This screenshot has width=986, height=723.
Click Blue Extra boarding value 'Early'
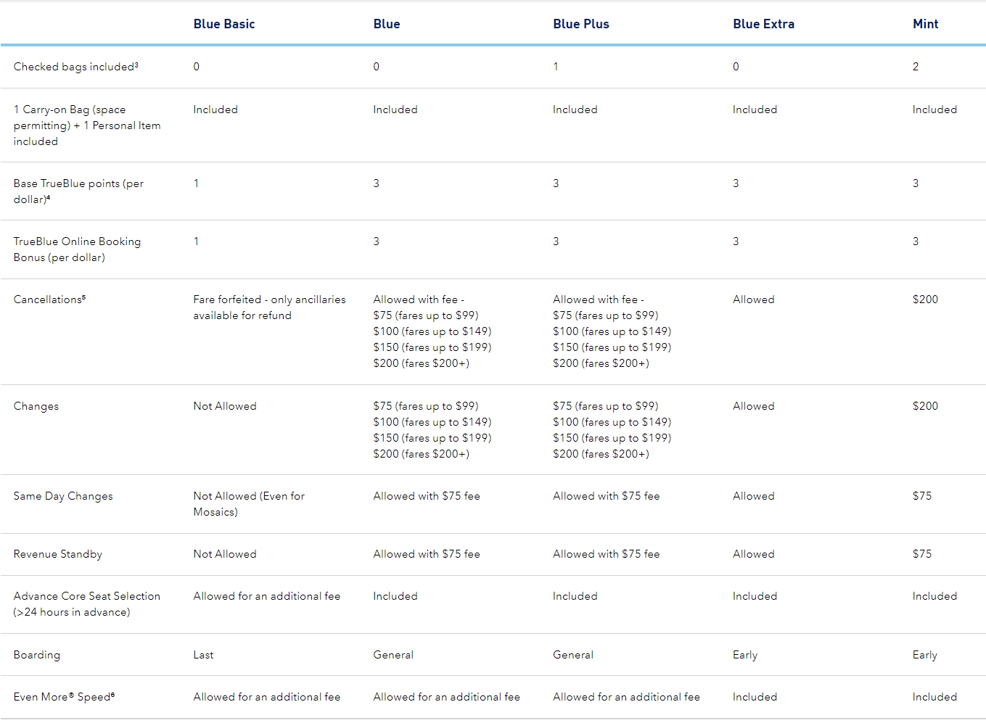pos(745,655)
